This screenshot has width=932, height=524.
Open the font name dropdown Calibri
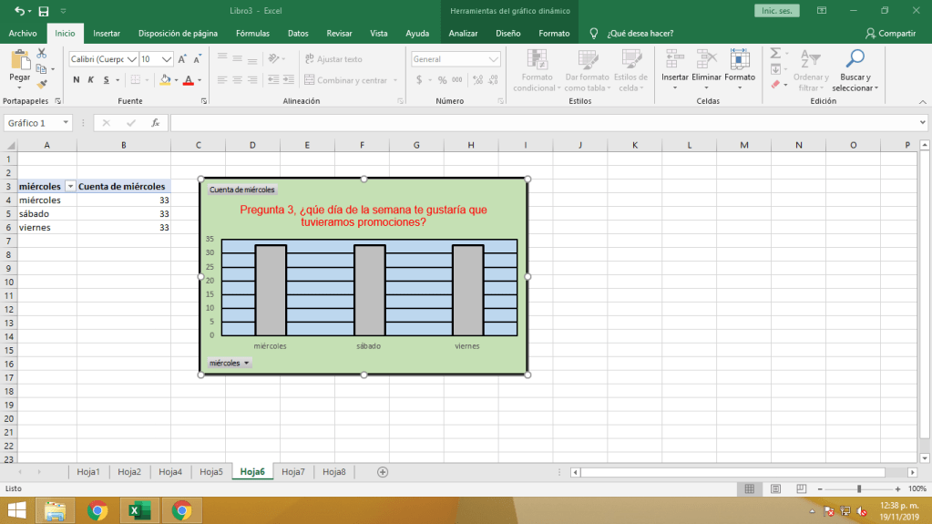[x=132, y=59]
